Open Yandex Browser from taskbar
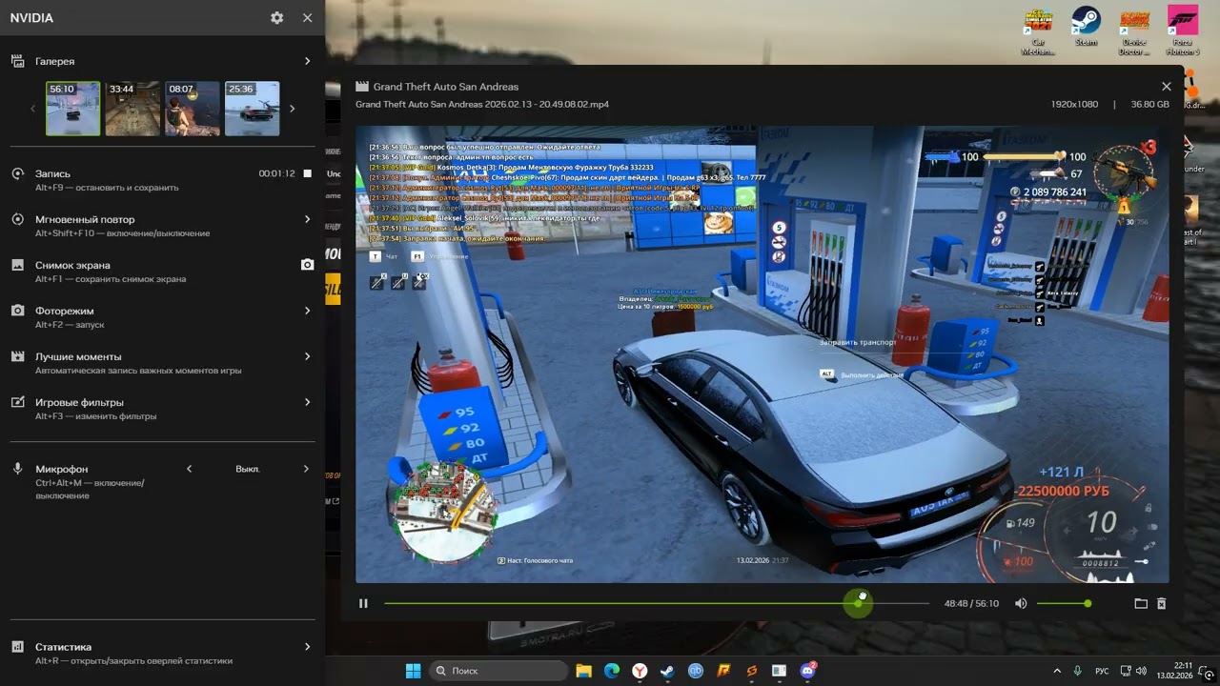The image size is (1220, 686). (640, 671)
